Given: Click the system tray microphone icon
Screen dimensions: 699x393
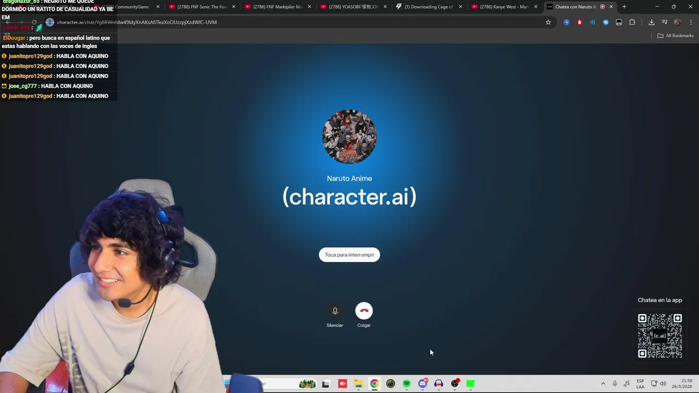Looking at the screenshot, I should (x=615, y=384).
